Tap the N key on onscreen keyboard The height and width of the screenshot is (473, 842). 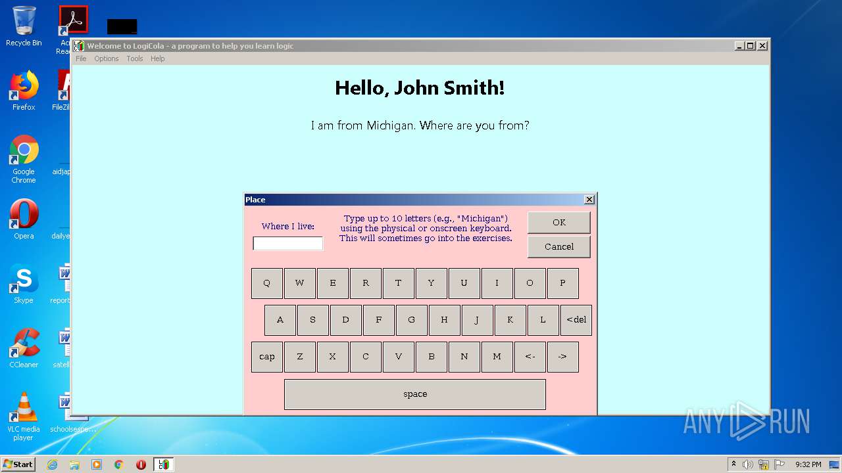click(x=464, y=357)
